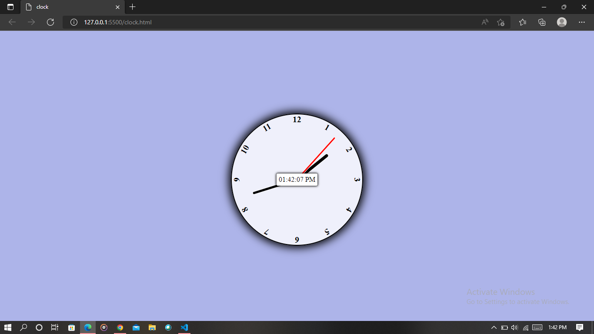Switch to Visual Studio Code in taskbar
Image resolution: width=594 pixels, height=334 pixels.
(x=184, y=327)
